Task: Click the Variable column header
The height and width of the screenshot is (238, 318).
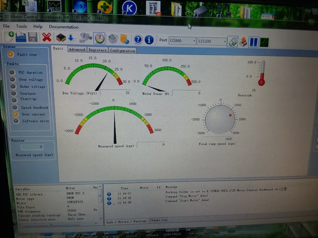Action: click(22, 189)
